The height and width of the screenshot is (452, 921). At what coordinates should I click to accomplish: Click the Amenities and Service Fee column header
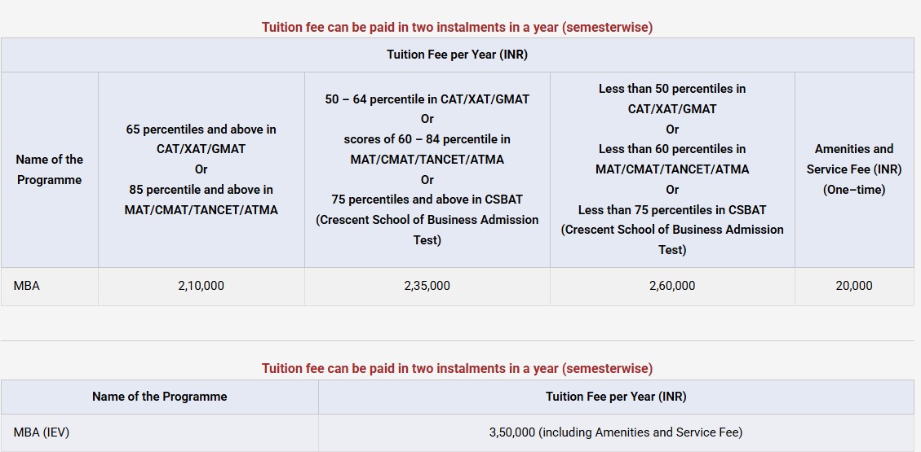click(853, 169)
